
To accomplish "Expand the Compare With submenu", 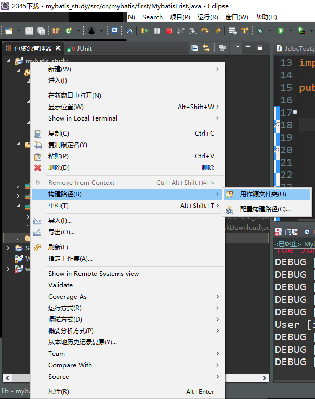I will 128,365.
